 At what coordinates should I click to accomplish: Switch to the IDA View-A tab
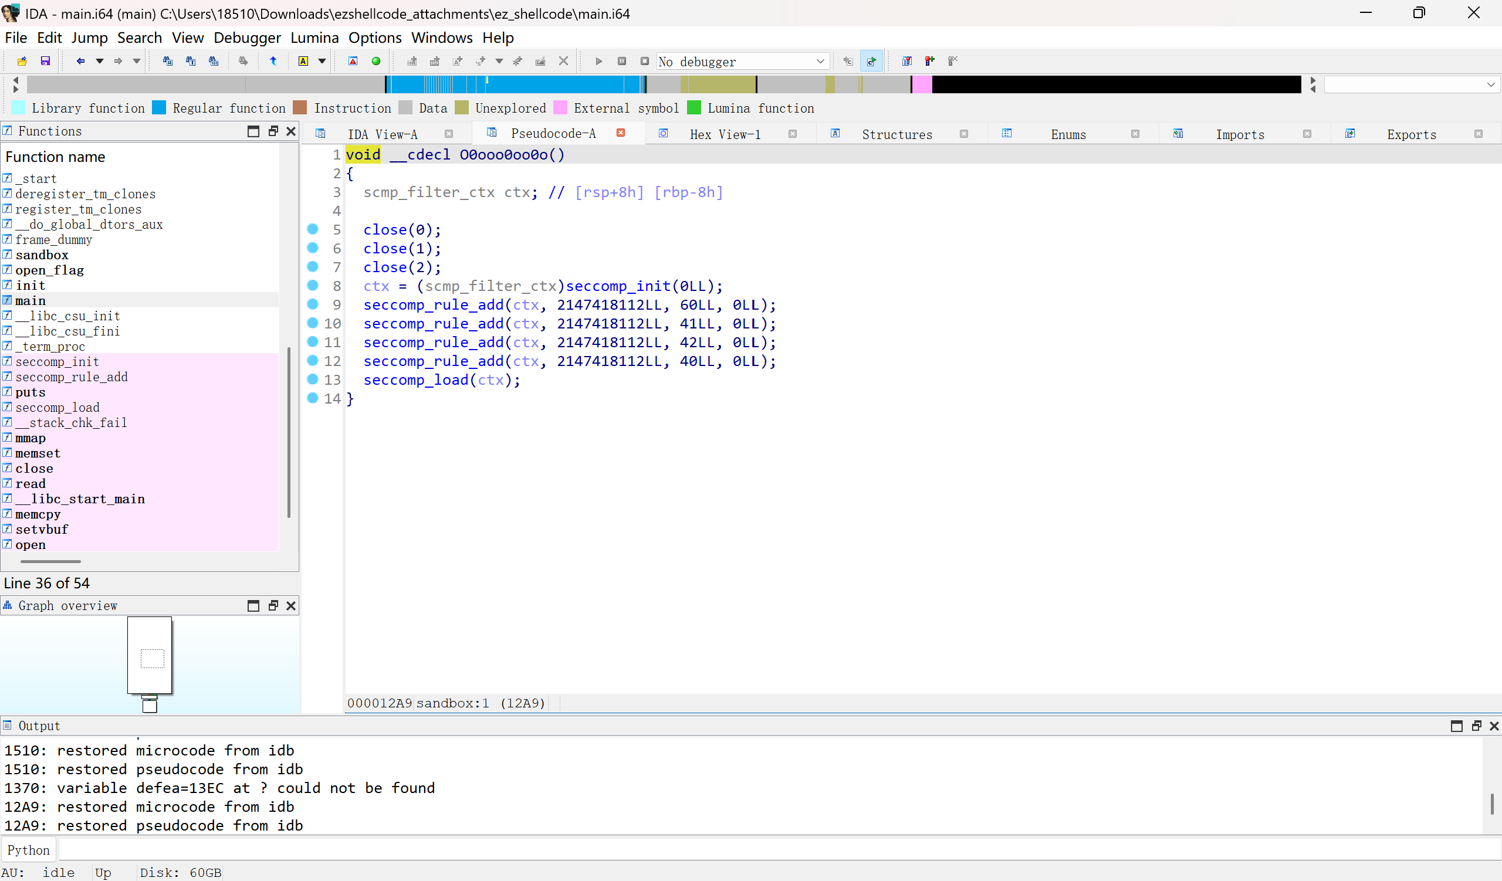[383, 134]
